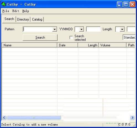Click the 'C:0 F:0' status bar counter

click(x=124, y=124)
